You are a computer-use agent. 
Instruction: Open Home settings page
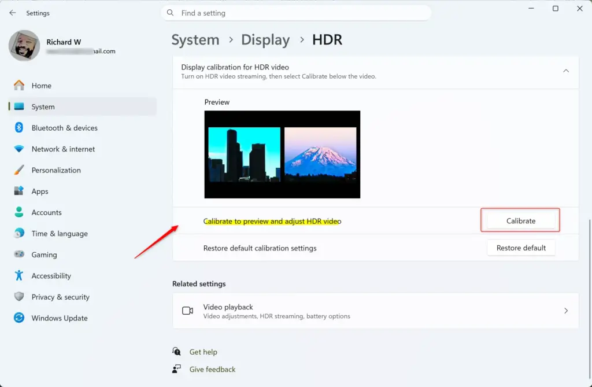(x=82, y=86)
